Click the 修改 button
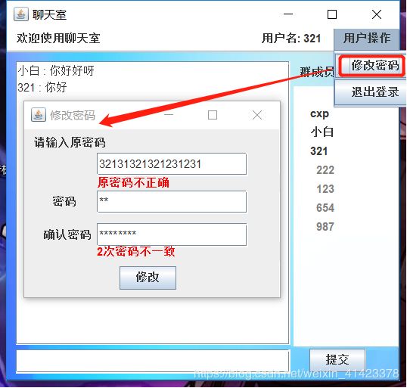Image resolution: width=407 pixels, height=388 pixels. tap(148, 278)
